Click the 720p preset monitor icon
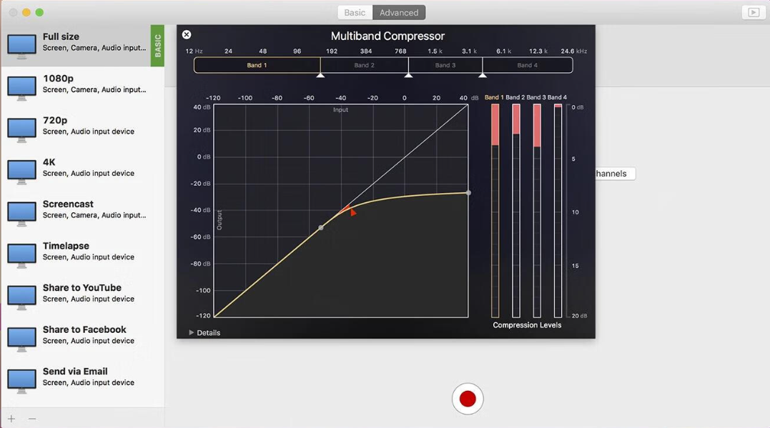This screenshot has height=428, width=770. tap(21, 129)
